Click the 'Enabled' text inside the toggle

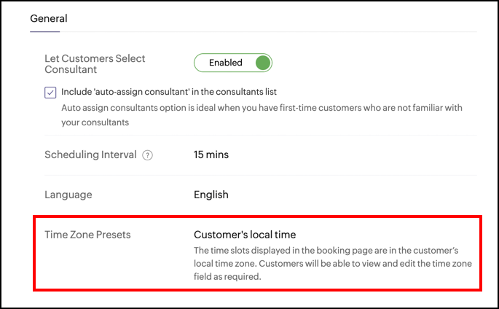[226, 63]
